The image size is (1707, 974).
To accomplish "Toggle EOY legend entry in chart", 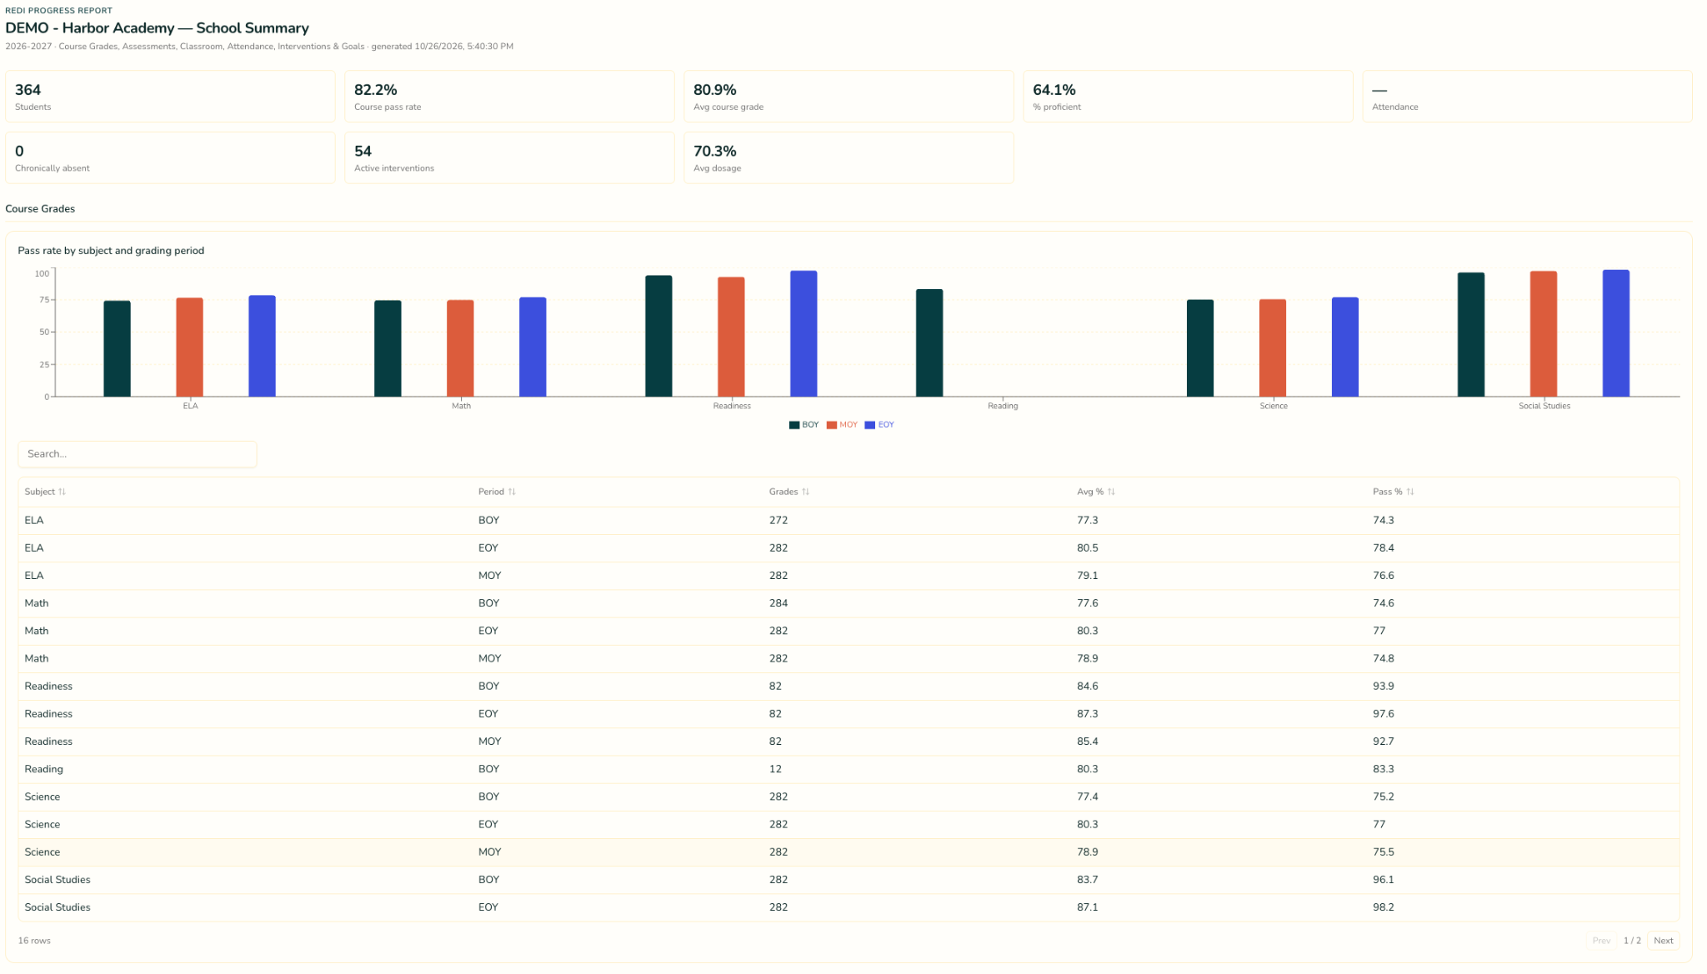I will [879, 425].
